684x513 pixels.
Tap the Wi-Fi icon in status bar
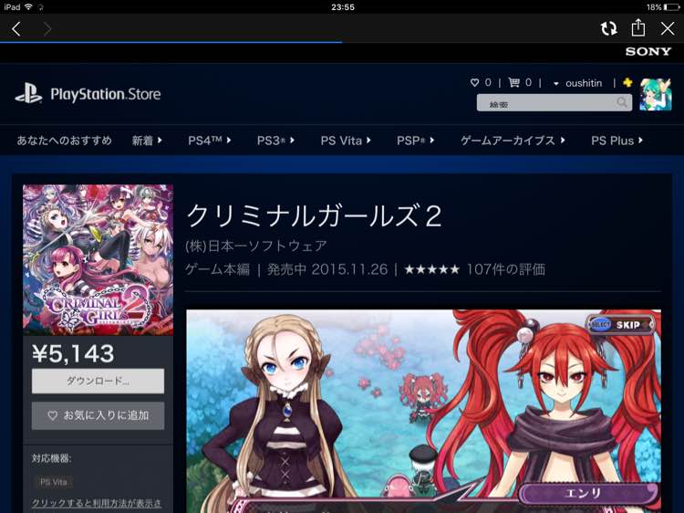click(x=29, y=7)
